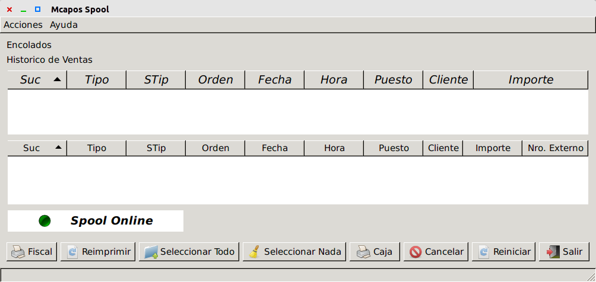
Task: Click lower table Hora column header
Action: 334,148
